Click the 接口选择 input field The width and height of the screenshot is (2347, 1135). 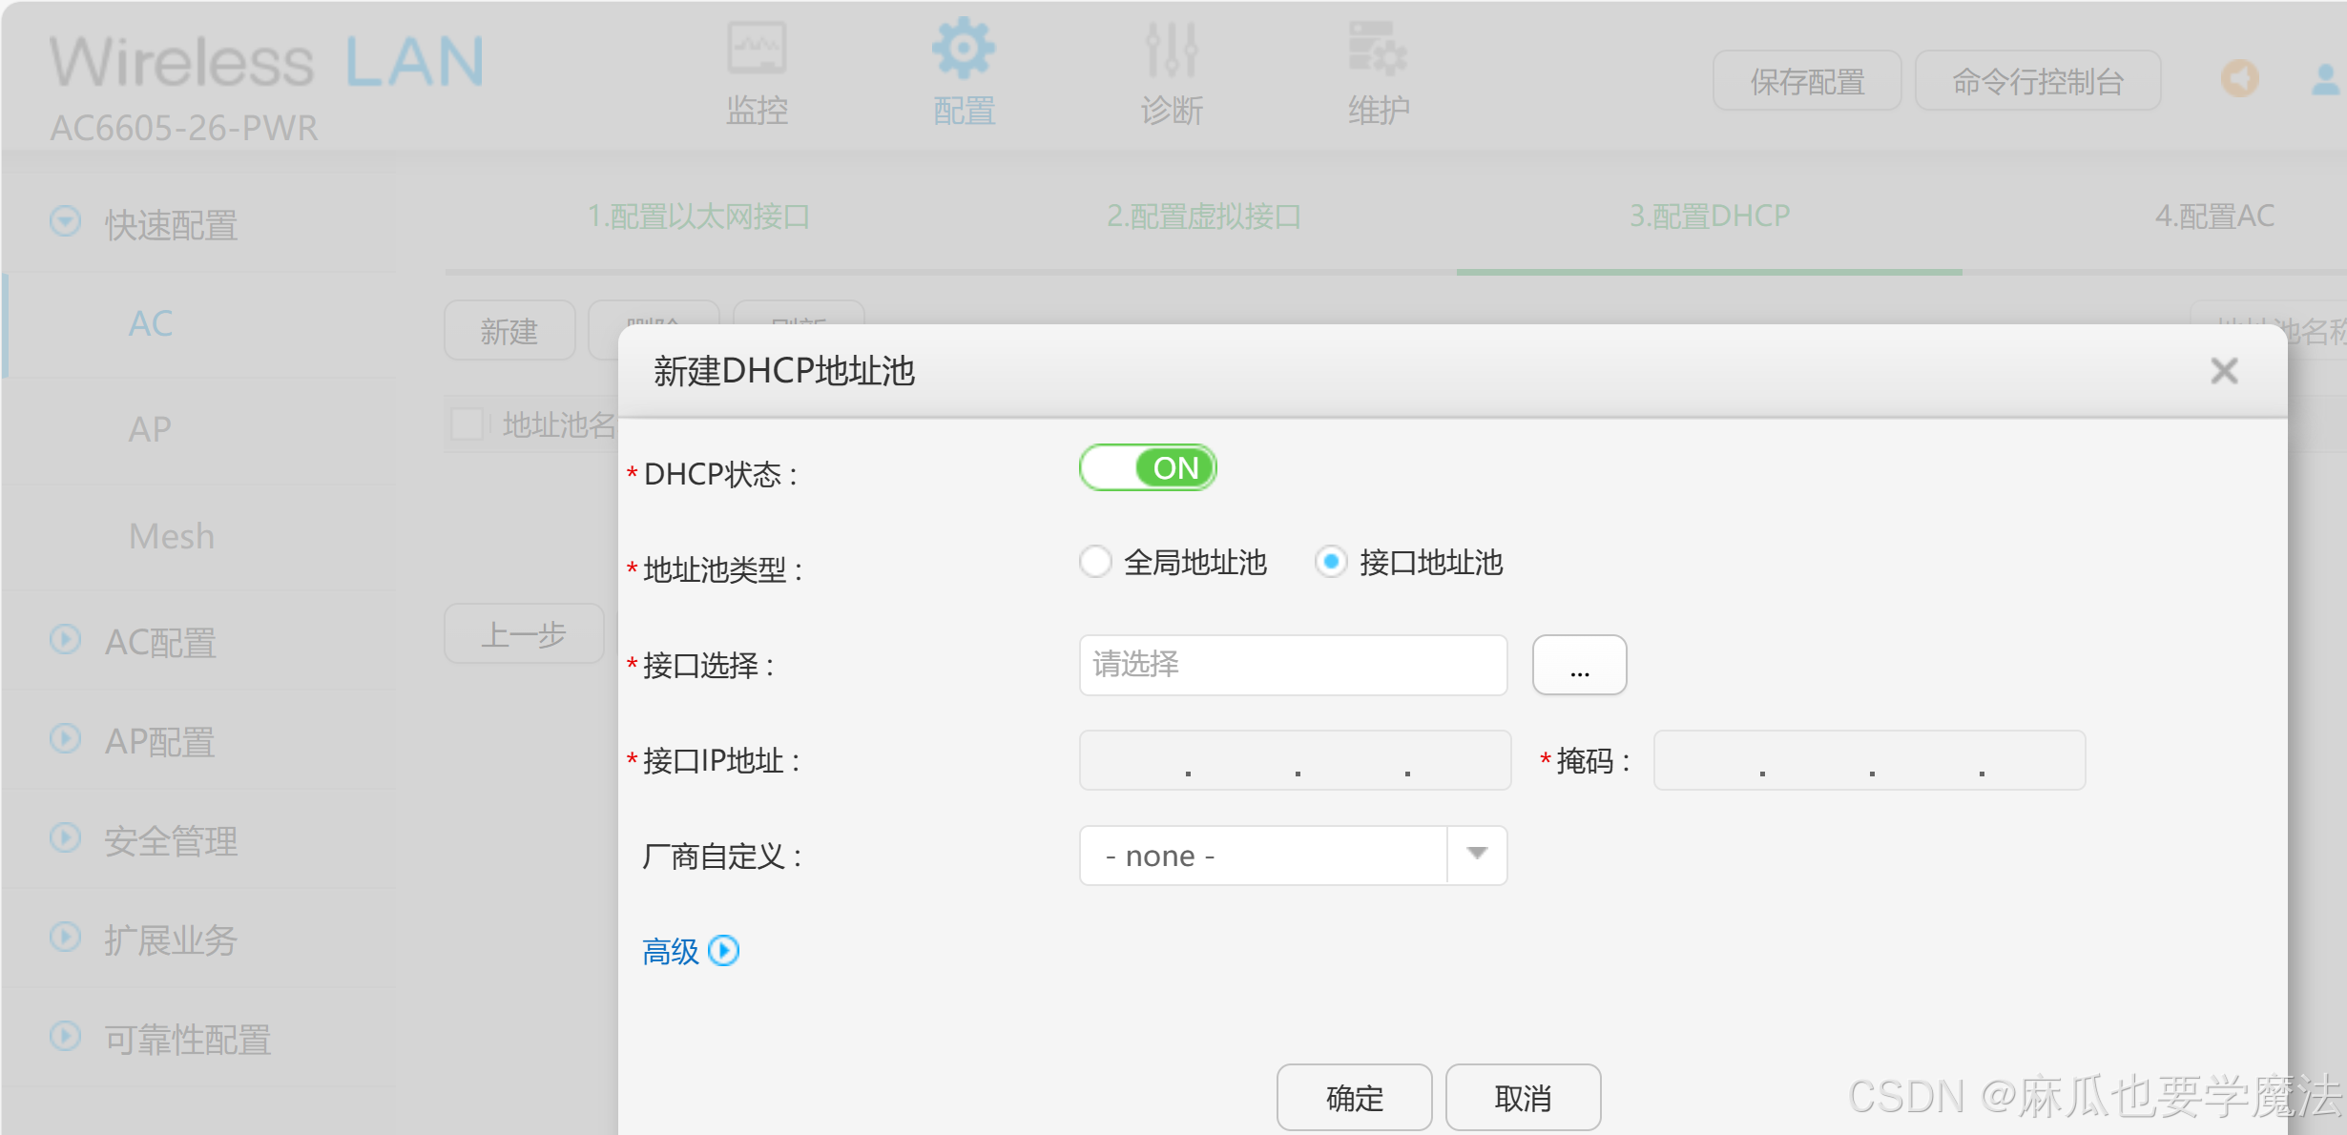tap(1293, 665)
